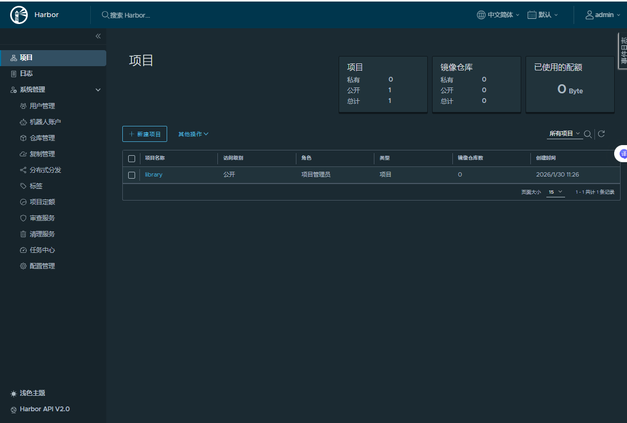Click the 配置管理 gear icon

pyautogui.click(x=23, y=266)
